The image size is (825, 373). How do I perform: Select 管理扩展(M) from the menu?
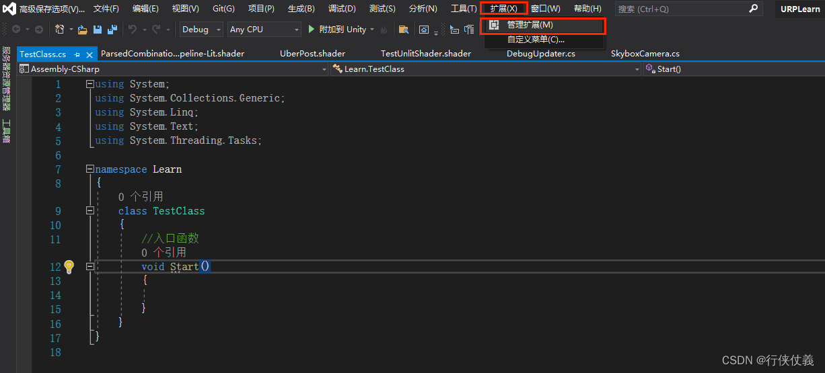[x=530, y=25]
